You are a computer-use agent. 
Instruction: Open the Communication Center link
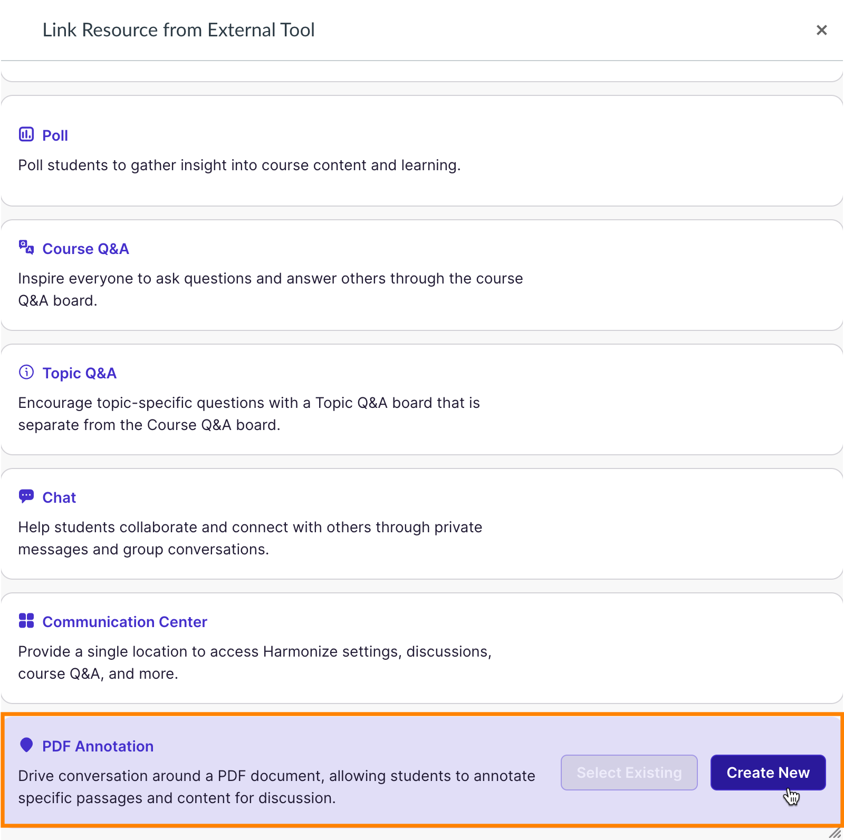tap(124, 621)
